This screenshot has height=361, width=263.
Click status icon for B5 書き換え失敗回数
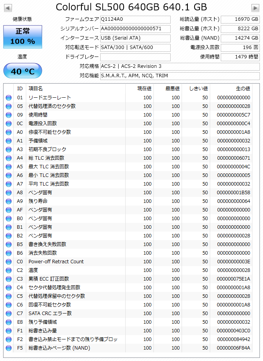tap(9, 244)
